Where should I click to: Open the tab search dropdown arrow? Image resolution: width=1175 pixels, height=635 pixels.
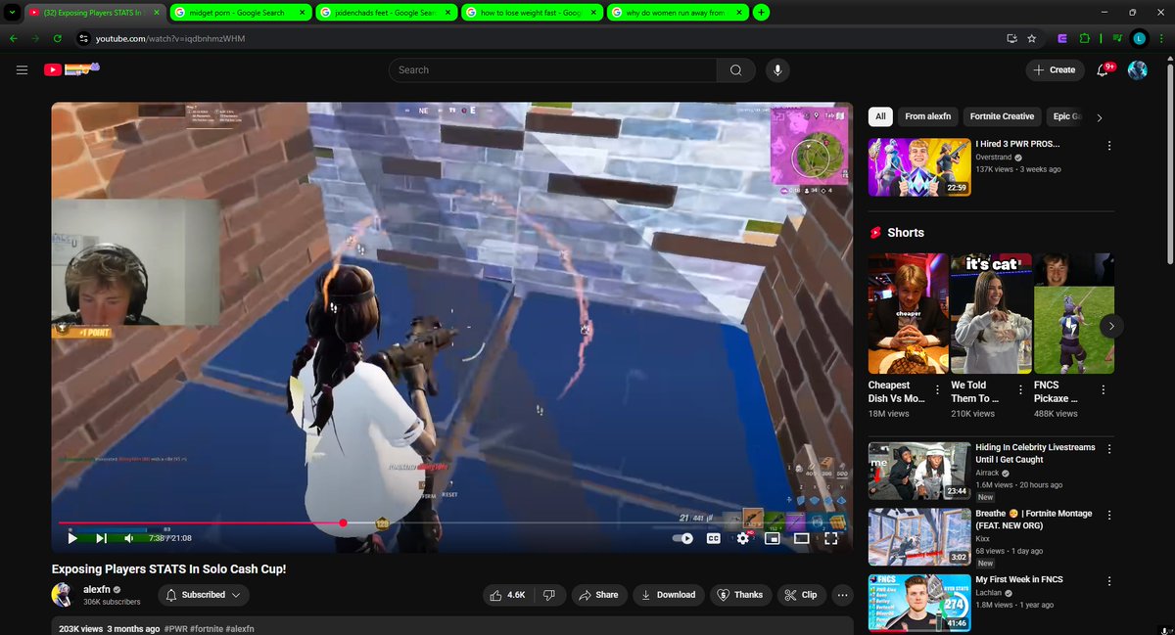(10, 13)
